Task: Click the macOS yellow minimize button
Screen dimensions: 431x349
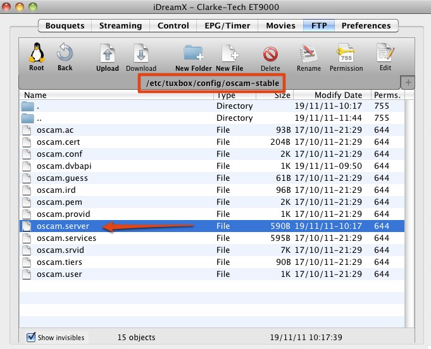Action: coord(20,7)
